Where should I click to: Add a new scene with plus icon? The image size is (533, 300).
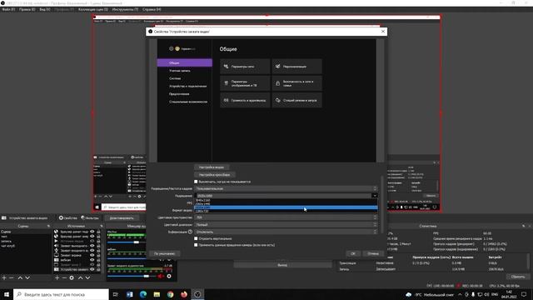(4, 277)
